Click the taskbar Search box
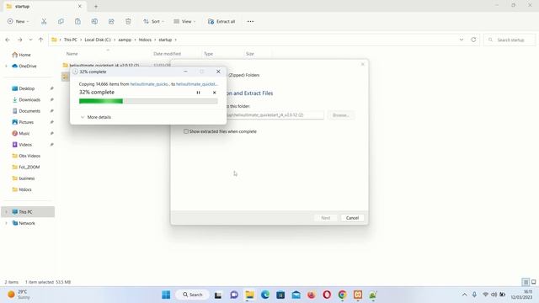The height and width of the screenshot is (303, 539). [193, 295]
